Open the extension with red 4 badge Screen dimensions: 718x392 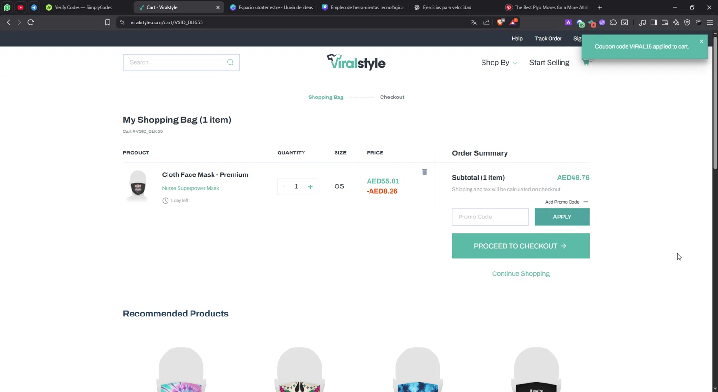[592, 23]
